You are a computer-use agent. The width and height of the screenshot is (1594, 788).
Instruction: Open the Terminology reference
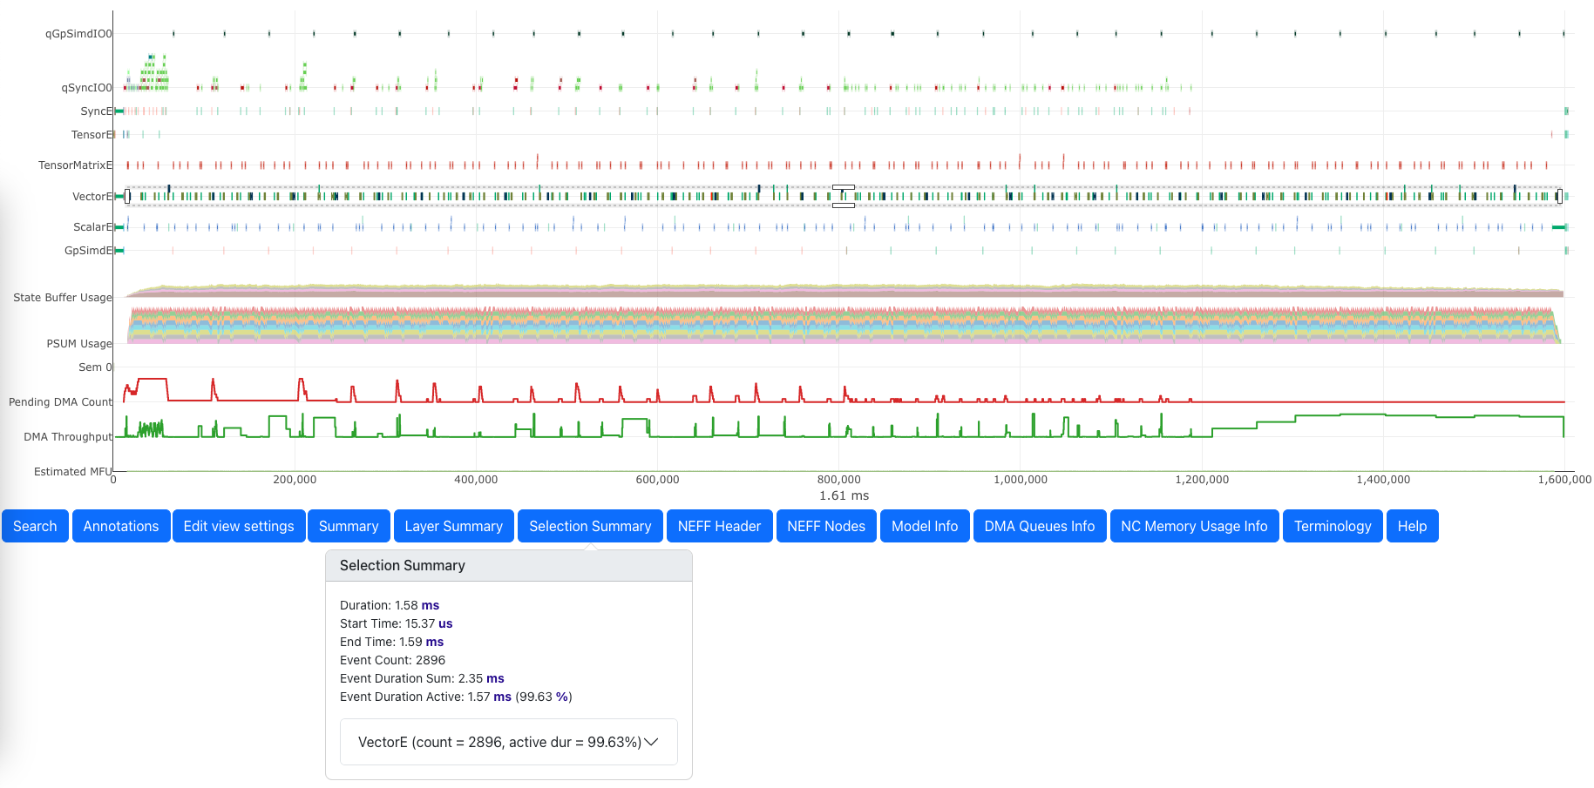[1333, 526]
